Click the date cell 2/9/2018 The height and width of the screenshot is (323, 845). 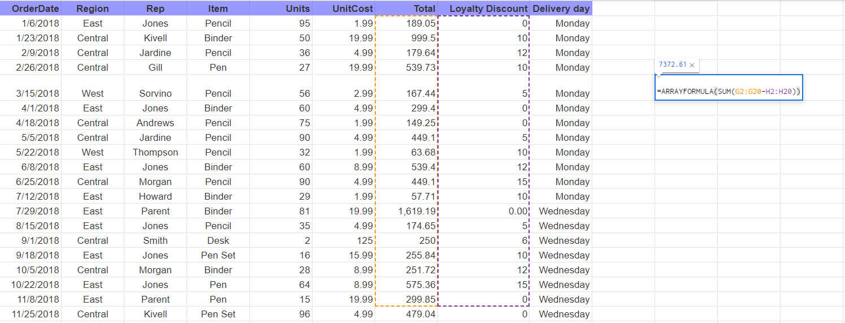coord(31,53)
